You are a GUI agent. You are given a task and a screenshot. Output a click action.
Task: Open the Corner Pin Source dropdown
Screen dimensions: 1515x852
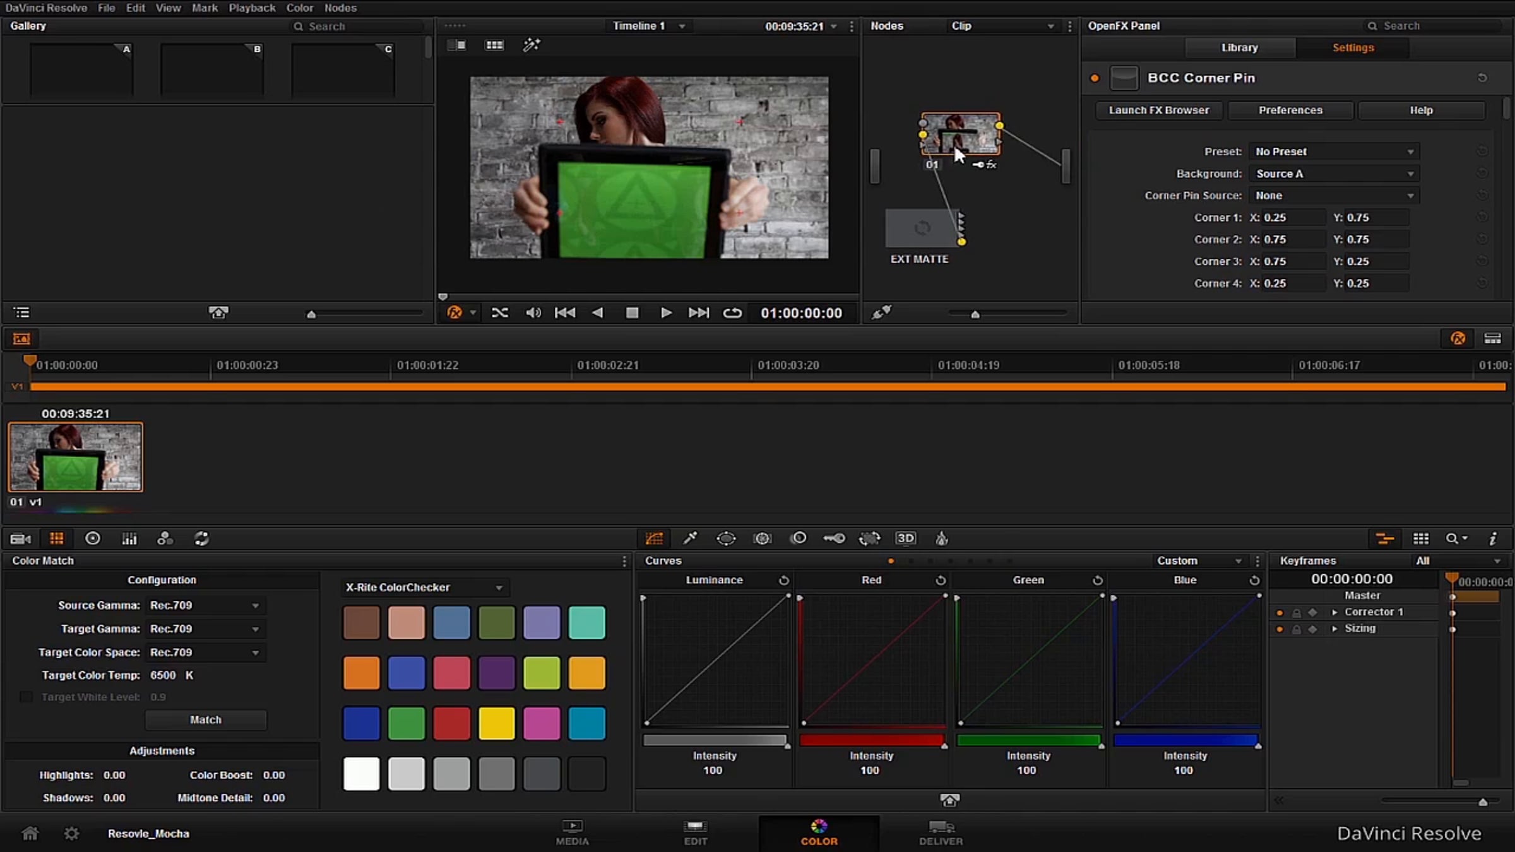click(x=1334, y=196)
